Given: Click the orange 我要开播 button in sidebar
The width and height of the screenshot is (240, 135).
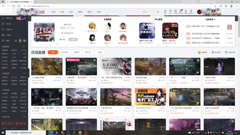Looking at the screenshot, I should (21, 123).
